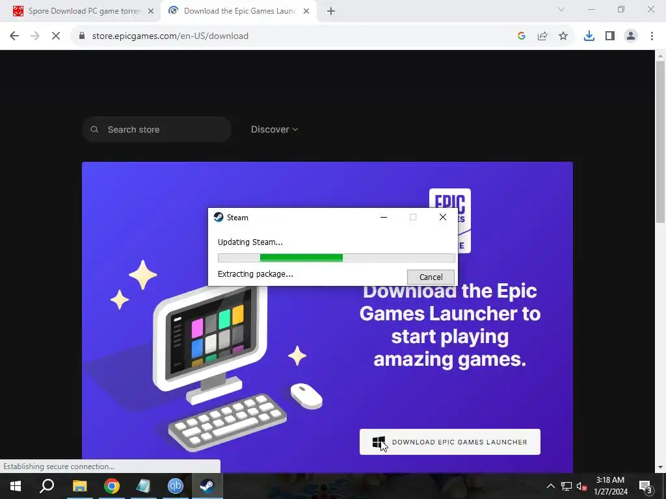Image resolution: width=666 pixels, height=499 pixels.
Task: Close the Spore Download tab
Action: point(151,12)
